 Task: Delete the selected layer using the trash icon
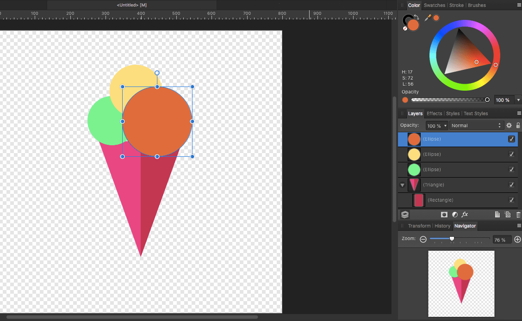coord(518,215)
